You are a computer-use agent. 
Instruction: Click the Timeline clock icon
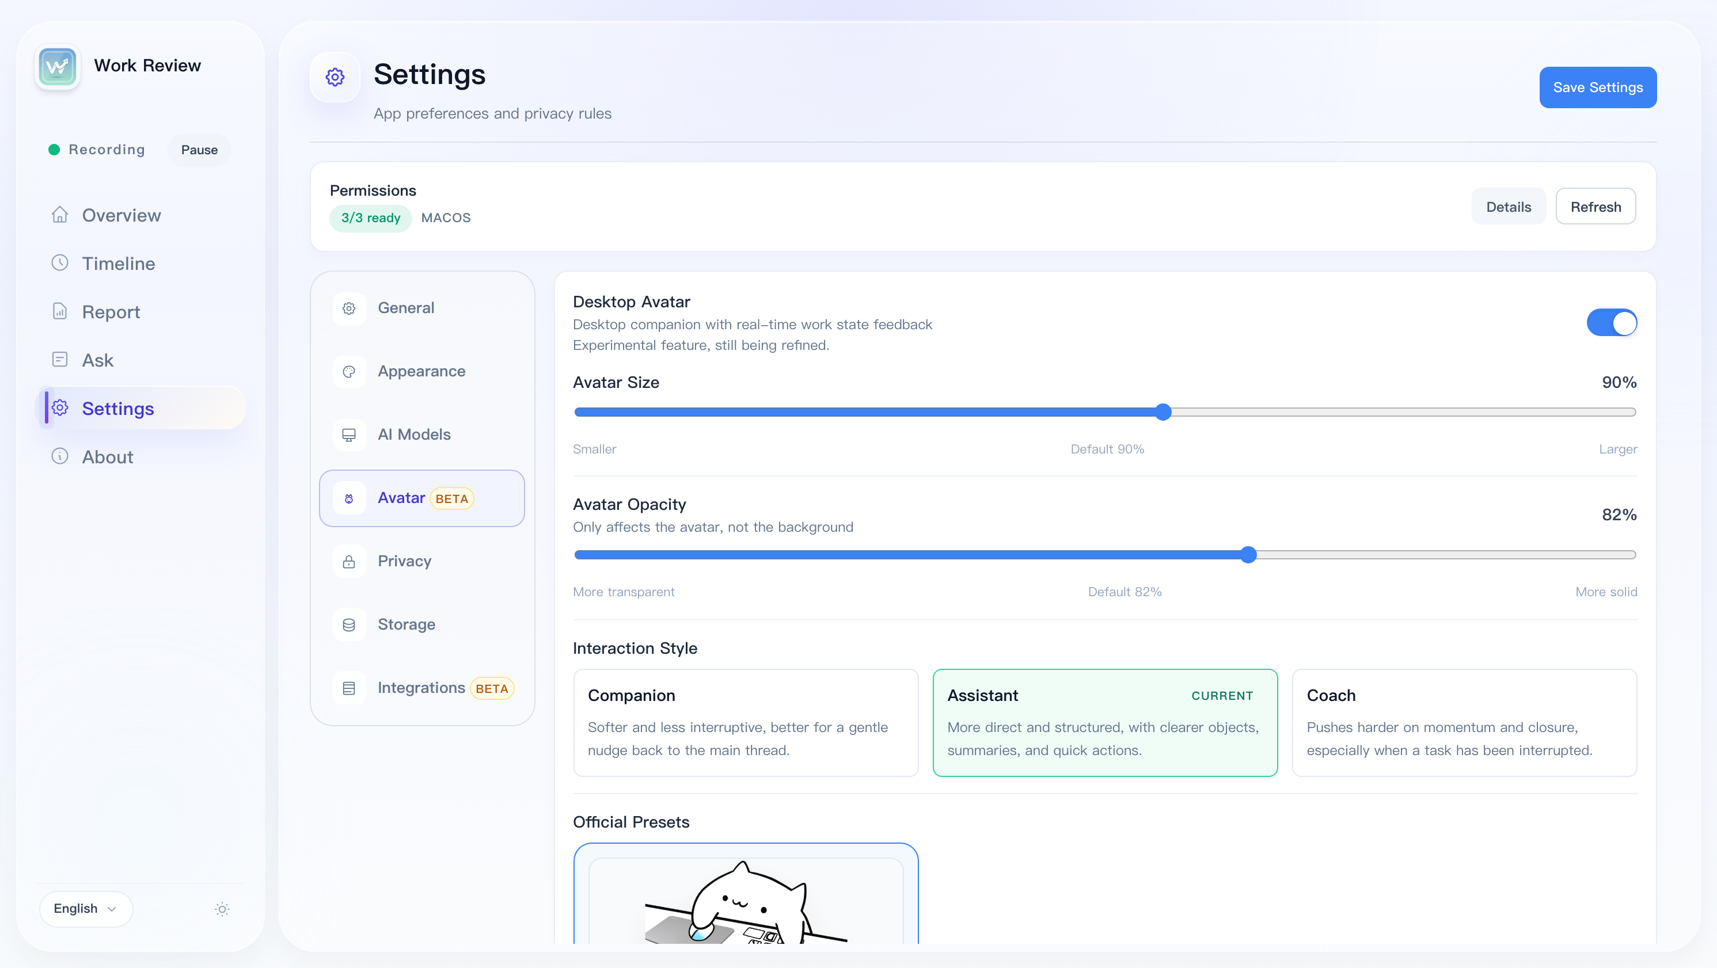60,262
